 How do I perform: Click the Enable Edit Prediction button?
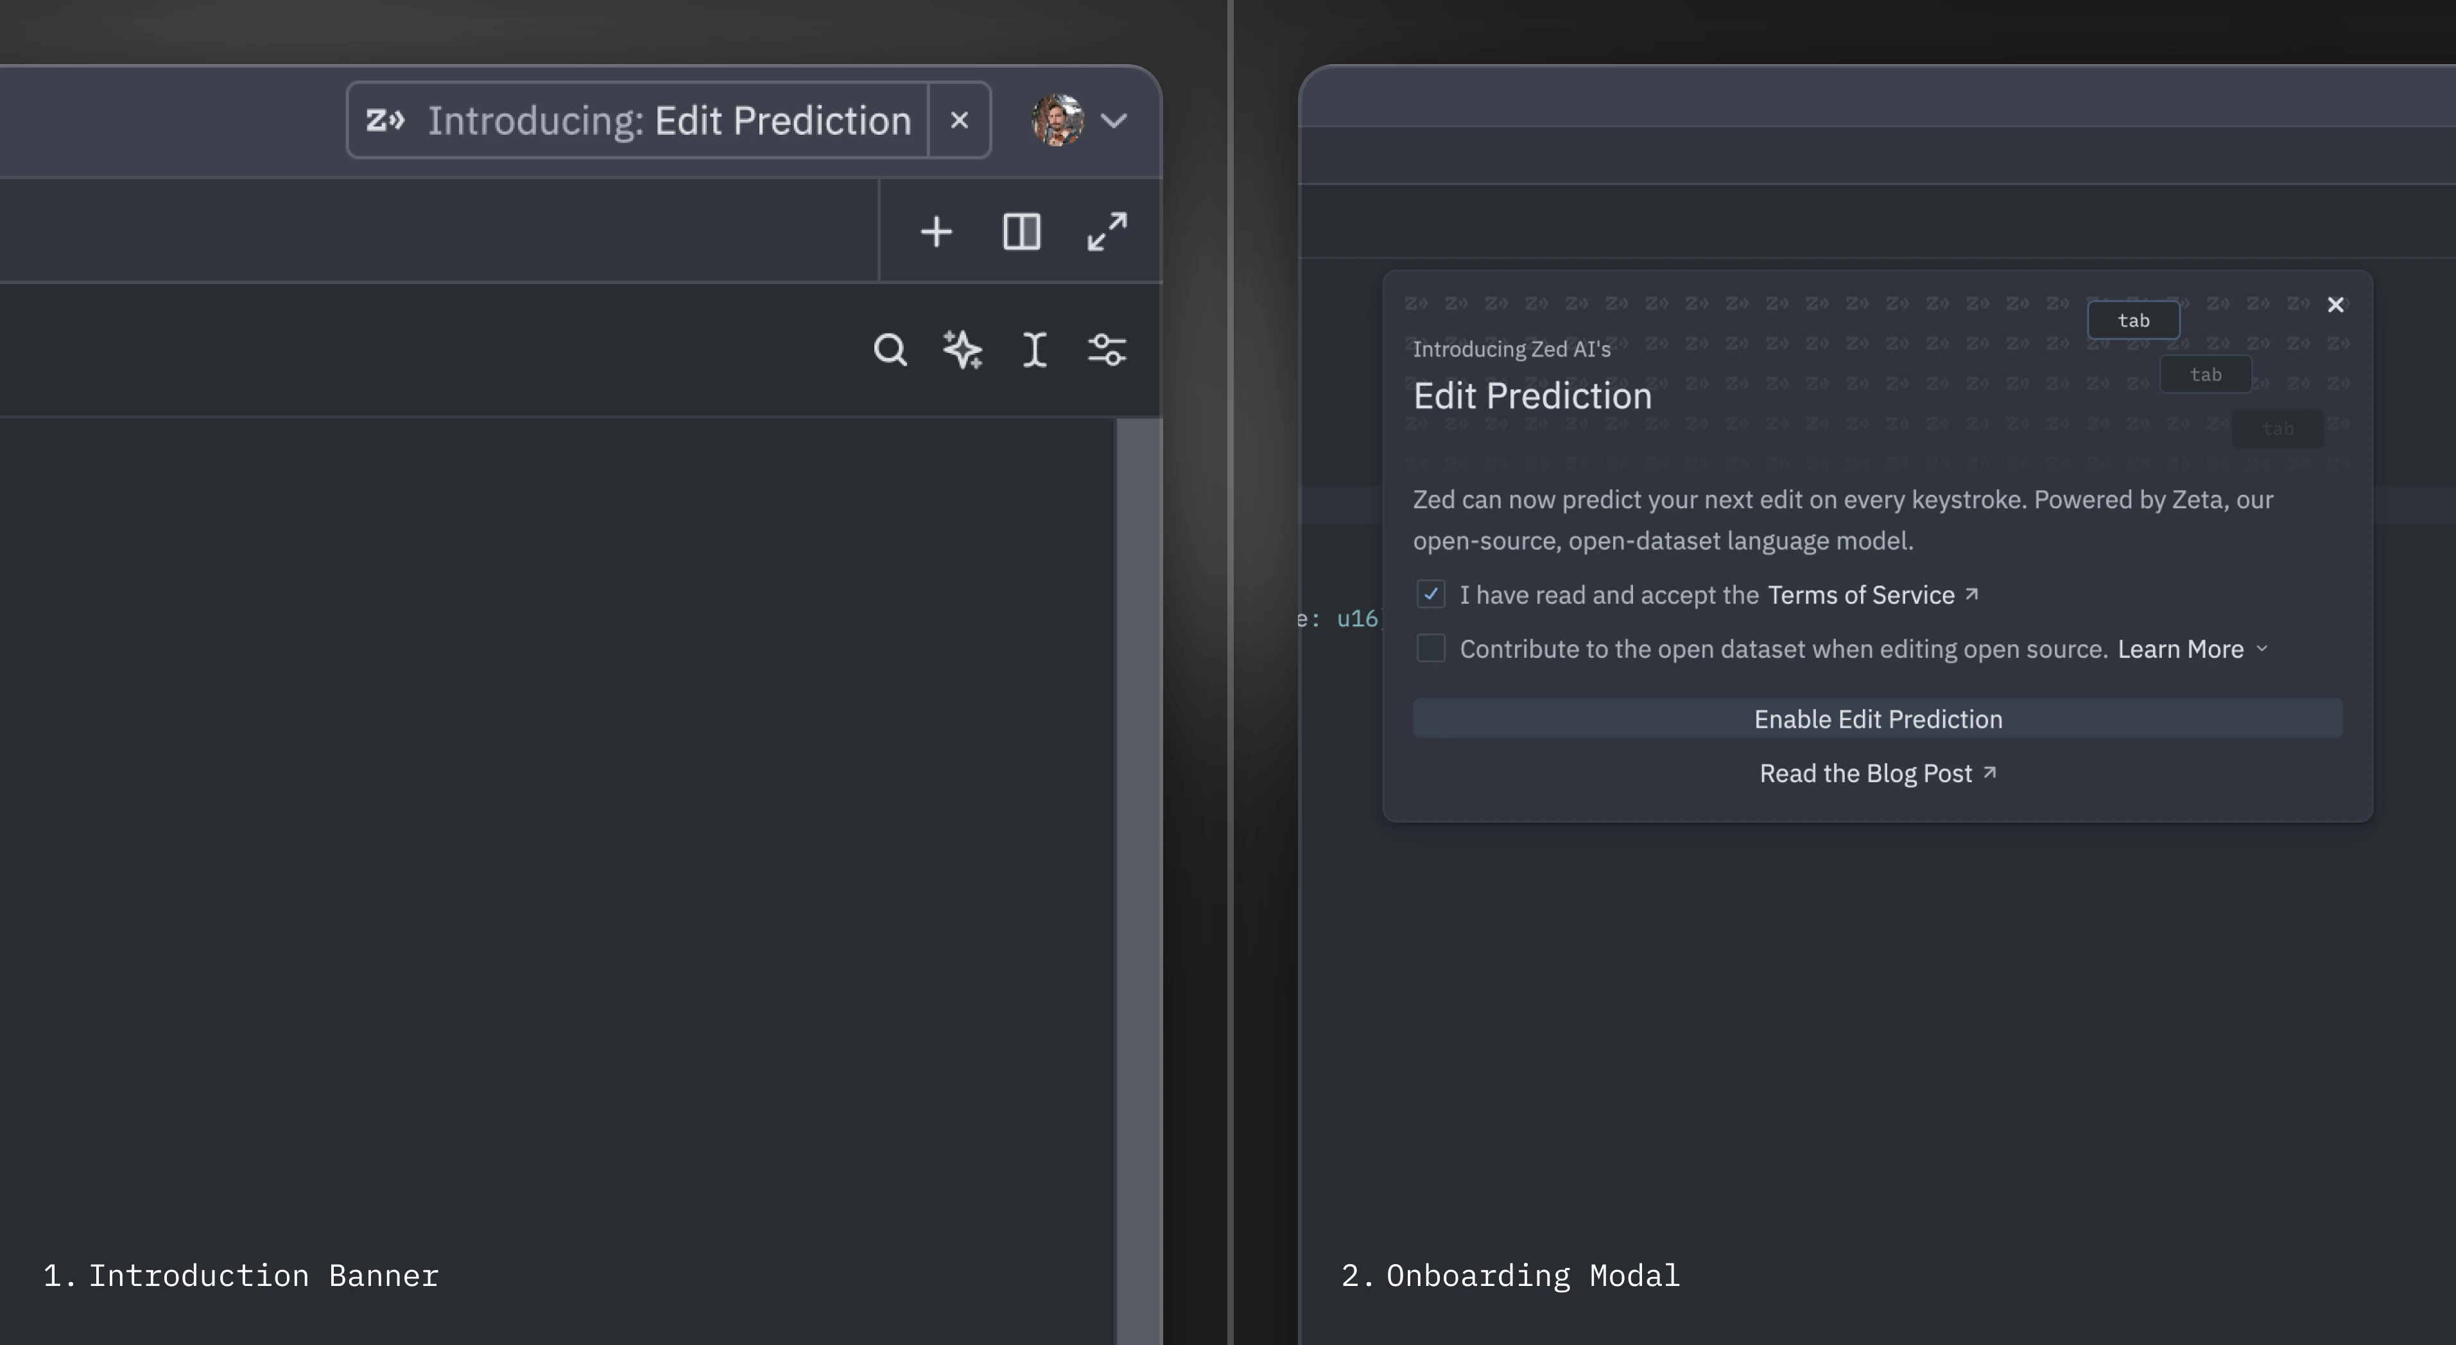(x=1877, y=719)
